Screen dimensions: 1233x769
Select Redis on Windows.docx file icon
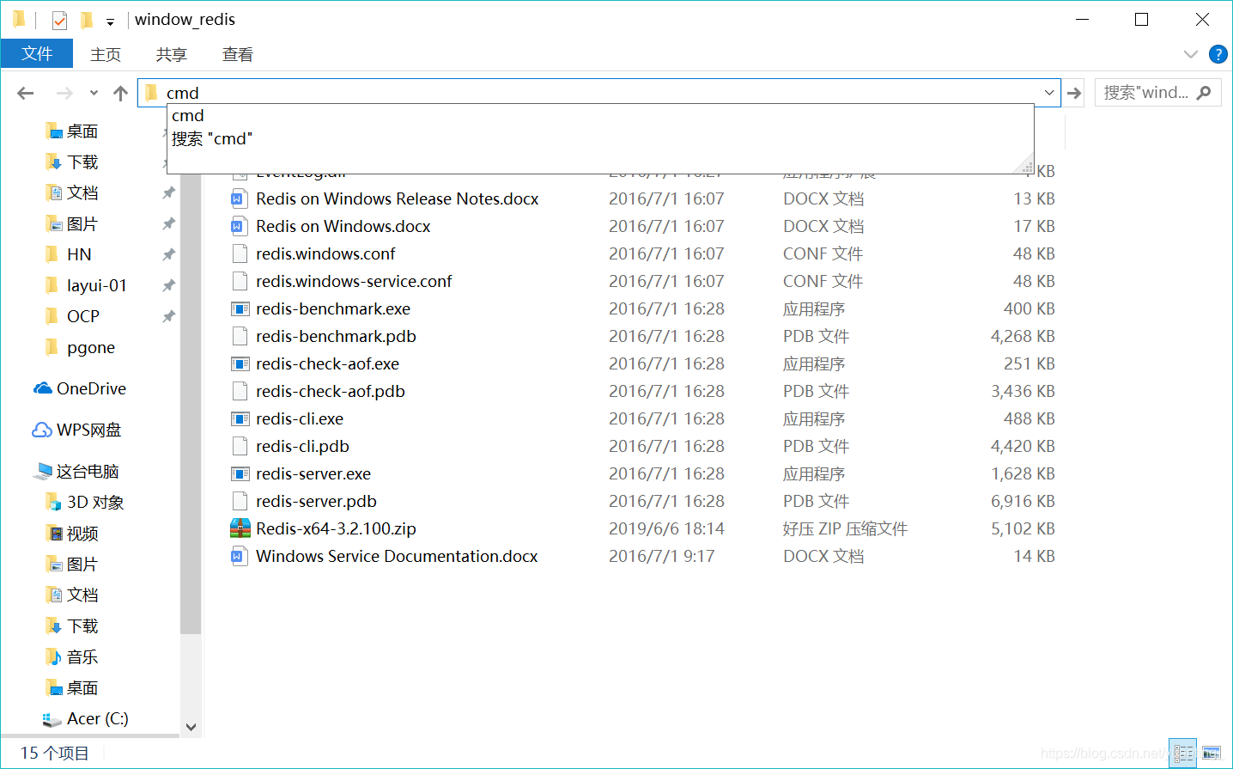[x=240, y=227]
